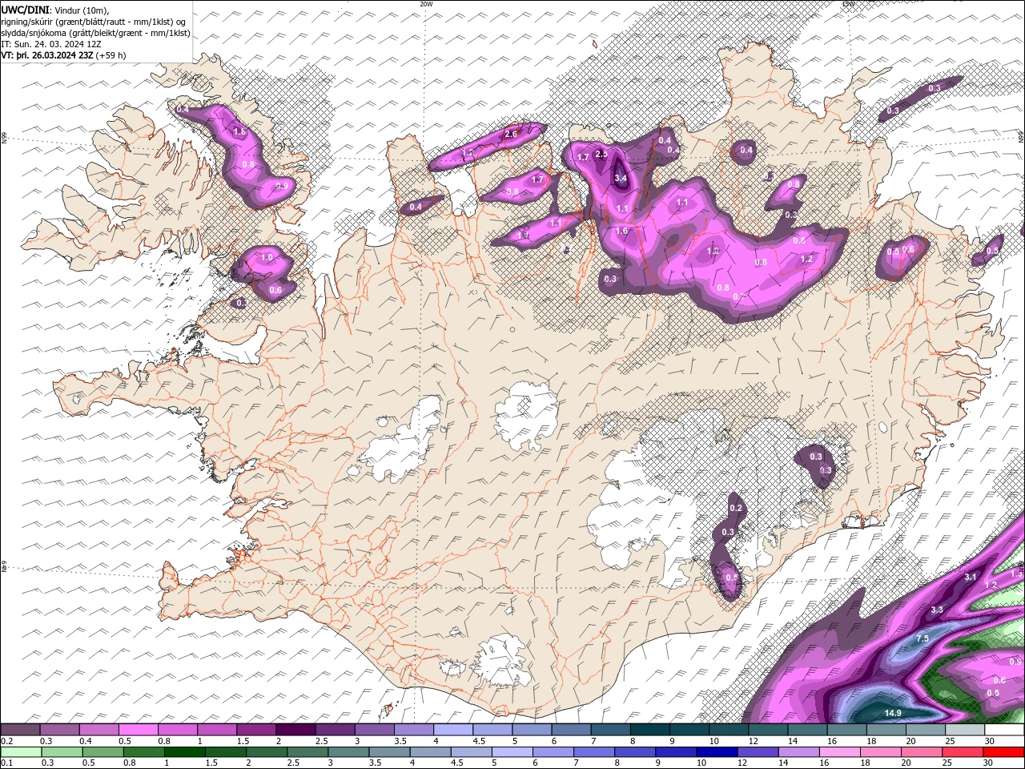The height and width of the screenshot is (769, 1025).
Task: Click the bright pink upper legend swatch labeled 0.5
Action: pos(138,730)
